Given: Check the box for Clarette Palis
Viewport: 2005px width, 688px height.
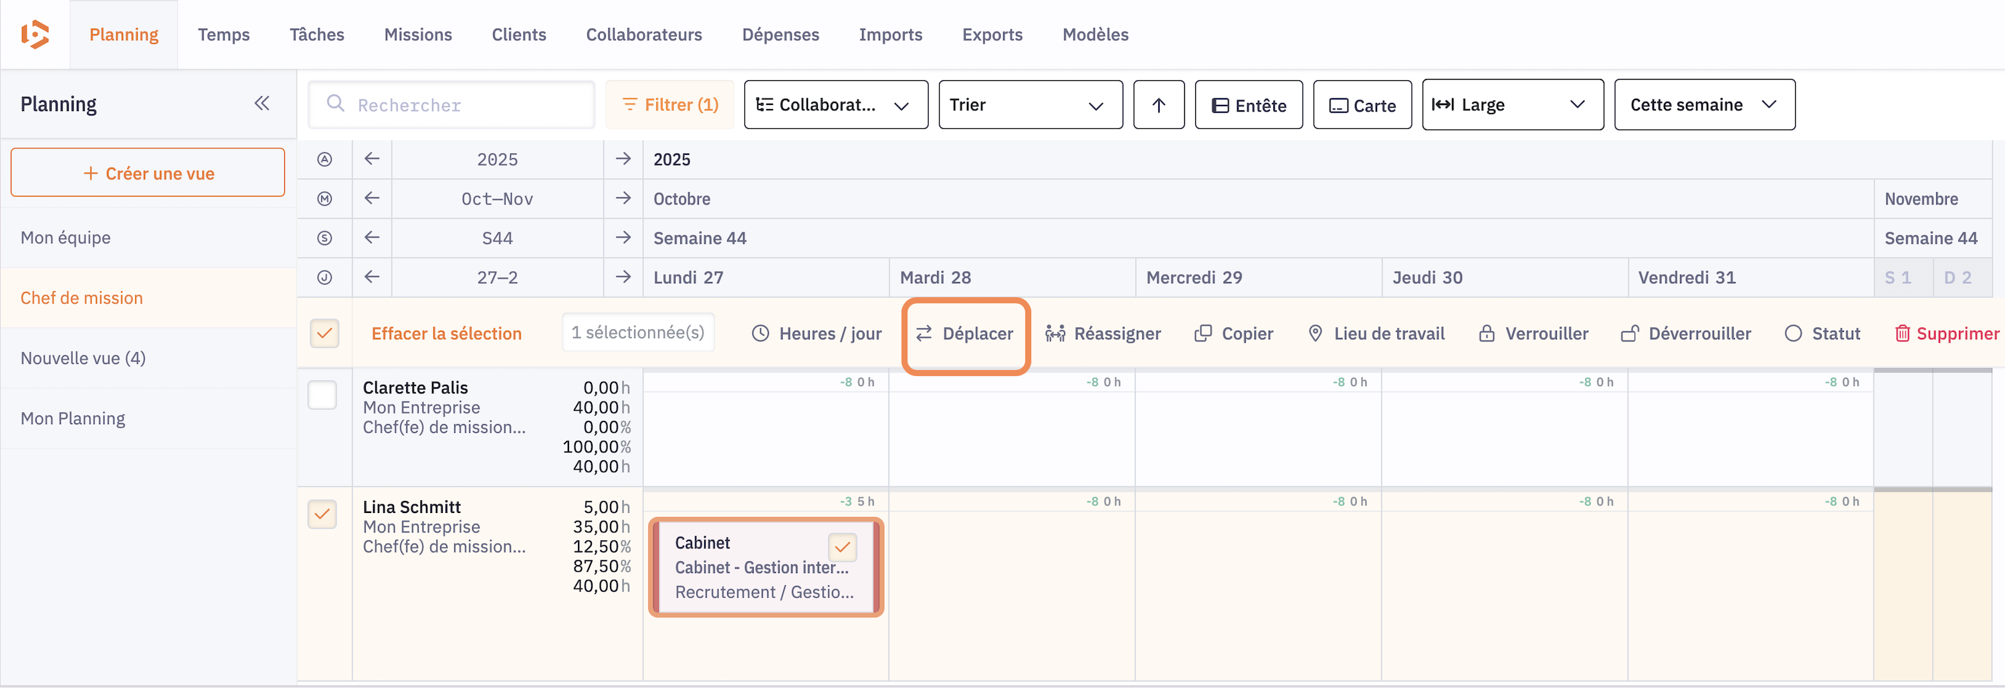Looking at the screenshot, I should tap(322, 395).
